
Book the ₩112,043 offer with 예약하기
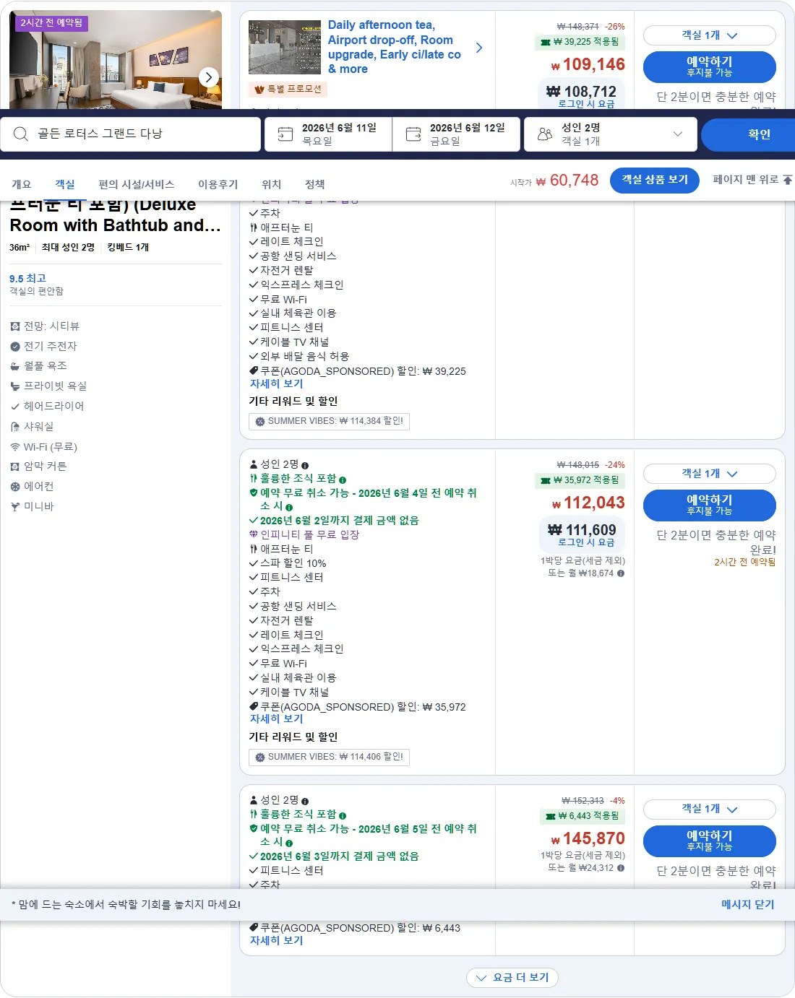click(x=709, y=505)
